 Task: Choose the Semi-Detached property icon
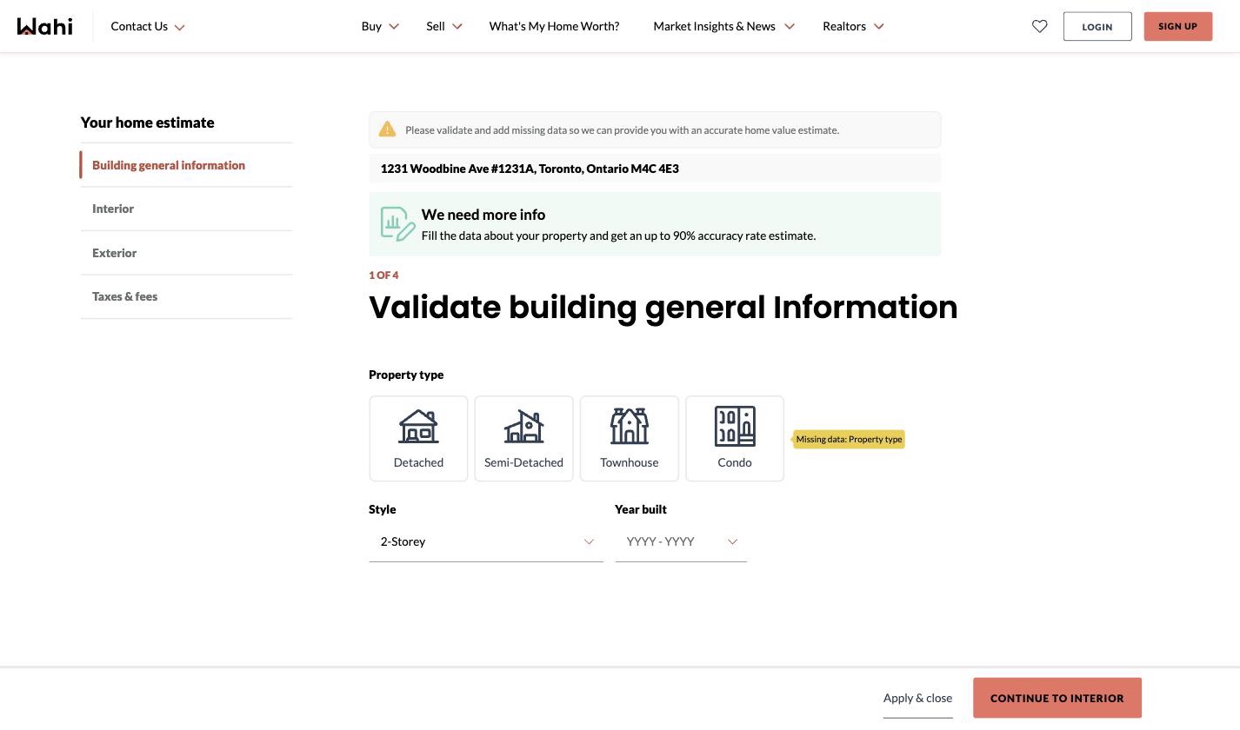pos(523,427)
